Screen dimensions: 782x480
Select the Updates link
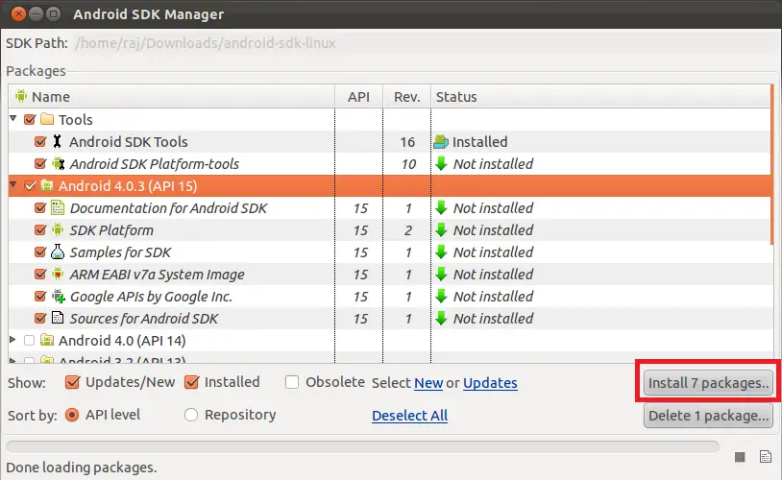click(x=490, y=383)
